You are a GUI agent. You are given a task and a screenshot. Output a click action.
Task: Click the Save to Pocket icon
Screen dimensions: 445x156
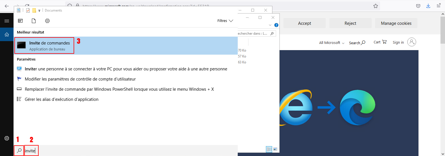point(418,6)
